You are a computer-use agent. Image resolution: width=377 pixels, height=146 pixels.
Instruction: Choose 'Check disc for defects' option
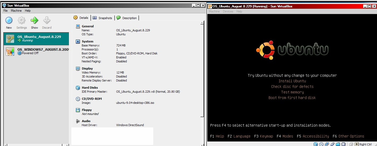(292, 87)
